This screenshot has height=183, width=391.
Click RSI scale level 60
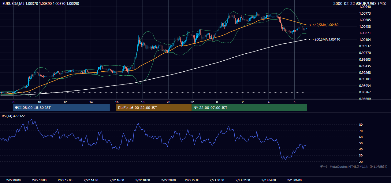coord(361,137)
